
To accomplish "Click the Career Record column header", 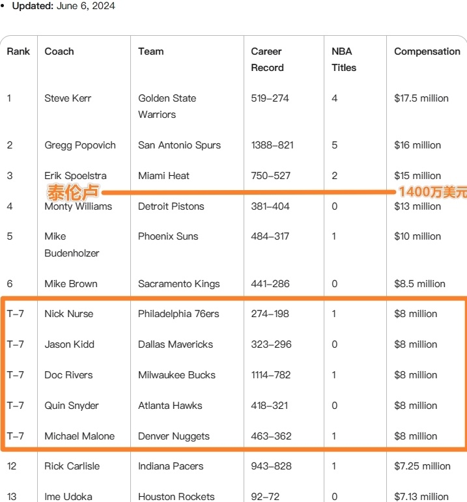I will [x=267, y=59].
